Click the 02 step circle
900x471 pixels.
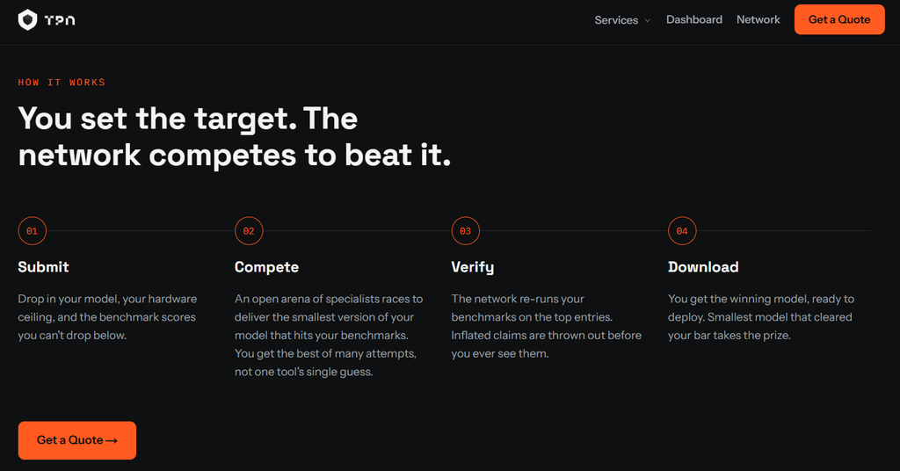click(x=249, y=230)
